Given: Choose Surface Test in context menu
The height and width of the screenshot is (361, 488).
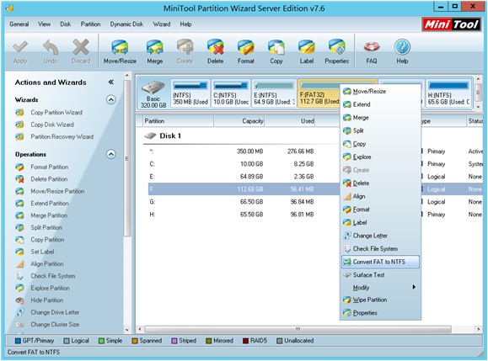Looking at the screenshot, I should tap(380, 275).
